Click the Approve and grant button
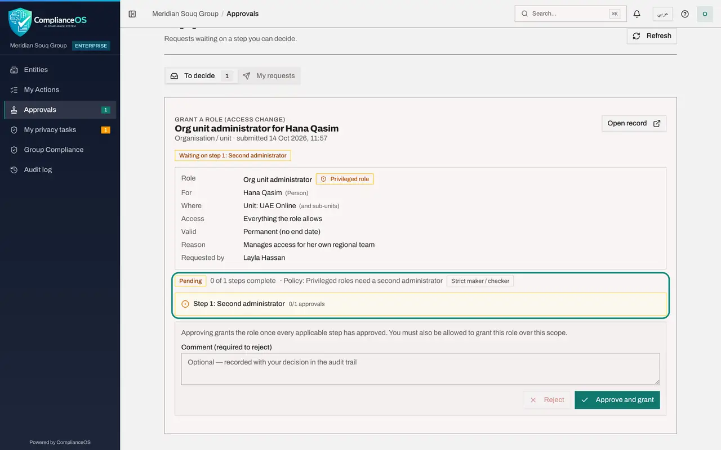Screen dimensions: 721x450 (617, 400)
